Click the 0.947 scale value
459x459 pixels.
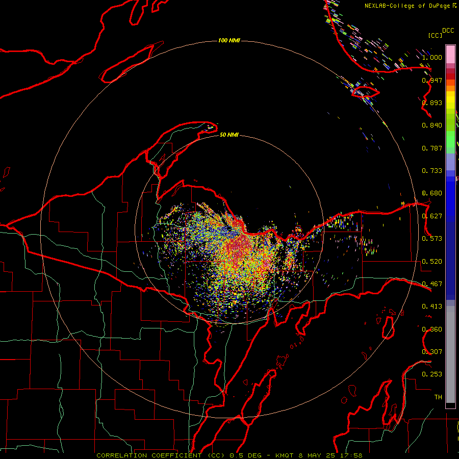click(432, 80)
